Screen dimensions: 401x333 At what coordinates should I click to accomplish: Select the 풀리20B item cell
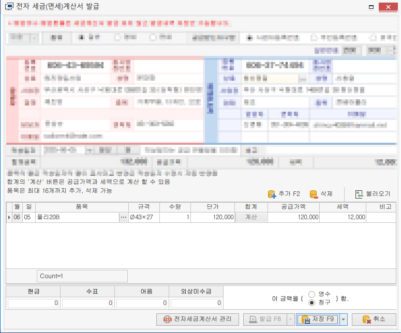click(x=77, y=218)
